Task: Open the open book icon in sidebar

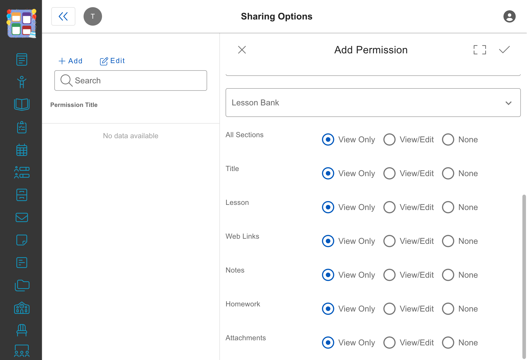Action: tap(22, 105)
